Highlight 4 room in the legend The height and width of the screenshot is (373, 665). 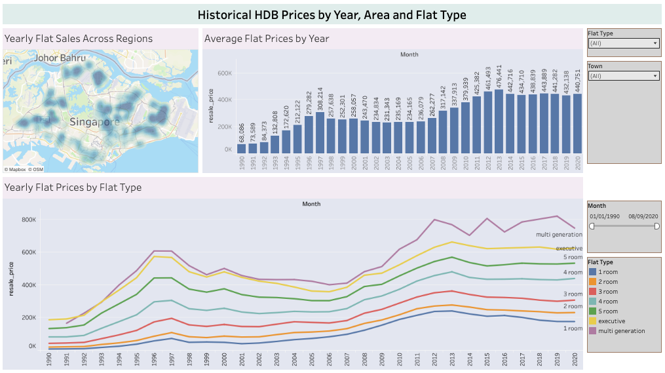coord(593,302)
